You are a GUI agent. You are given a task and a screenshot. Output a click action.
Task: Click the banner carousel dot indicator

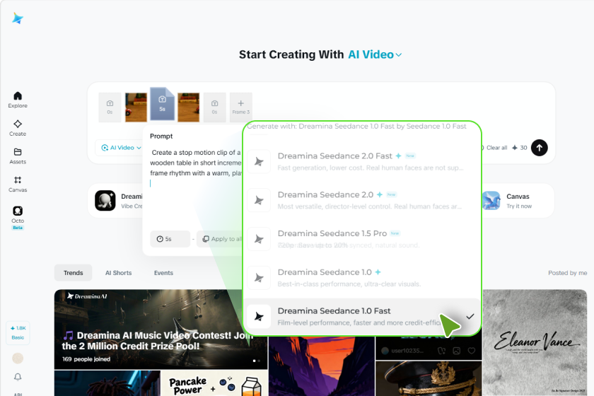tap(257, 361)
